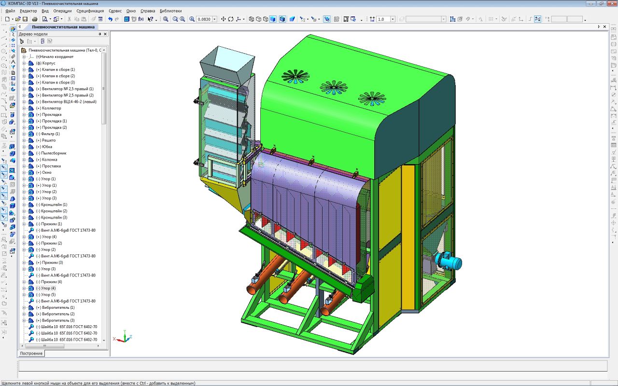This screenshot has height=386, width=618.
Task: Select the Rotate view tool
Action: [231, 19]
